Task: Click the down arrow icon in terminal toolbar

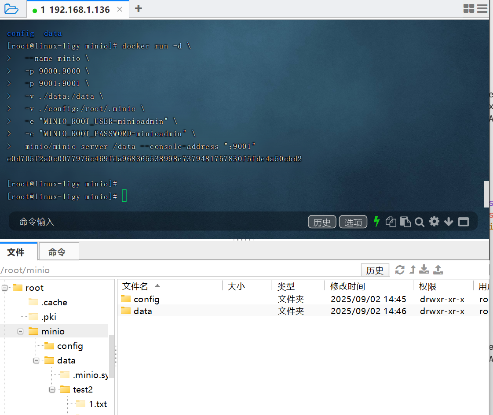Action: pos(449,222)
